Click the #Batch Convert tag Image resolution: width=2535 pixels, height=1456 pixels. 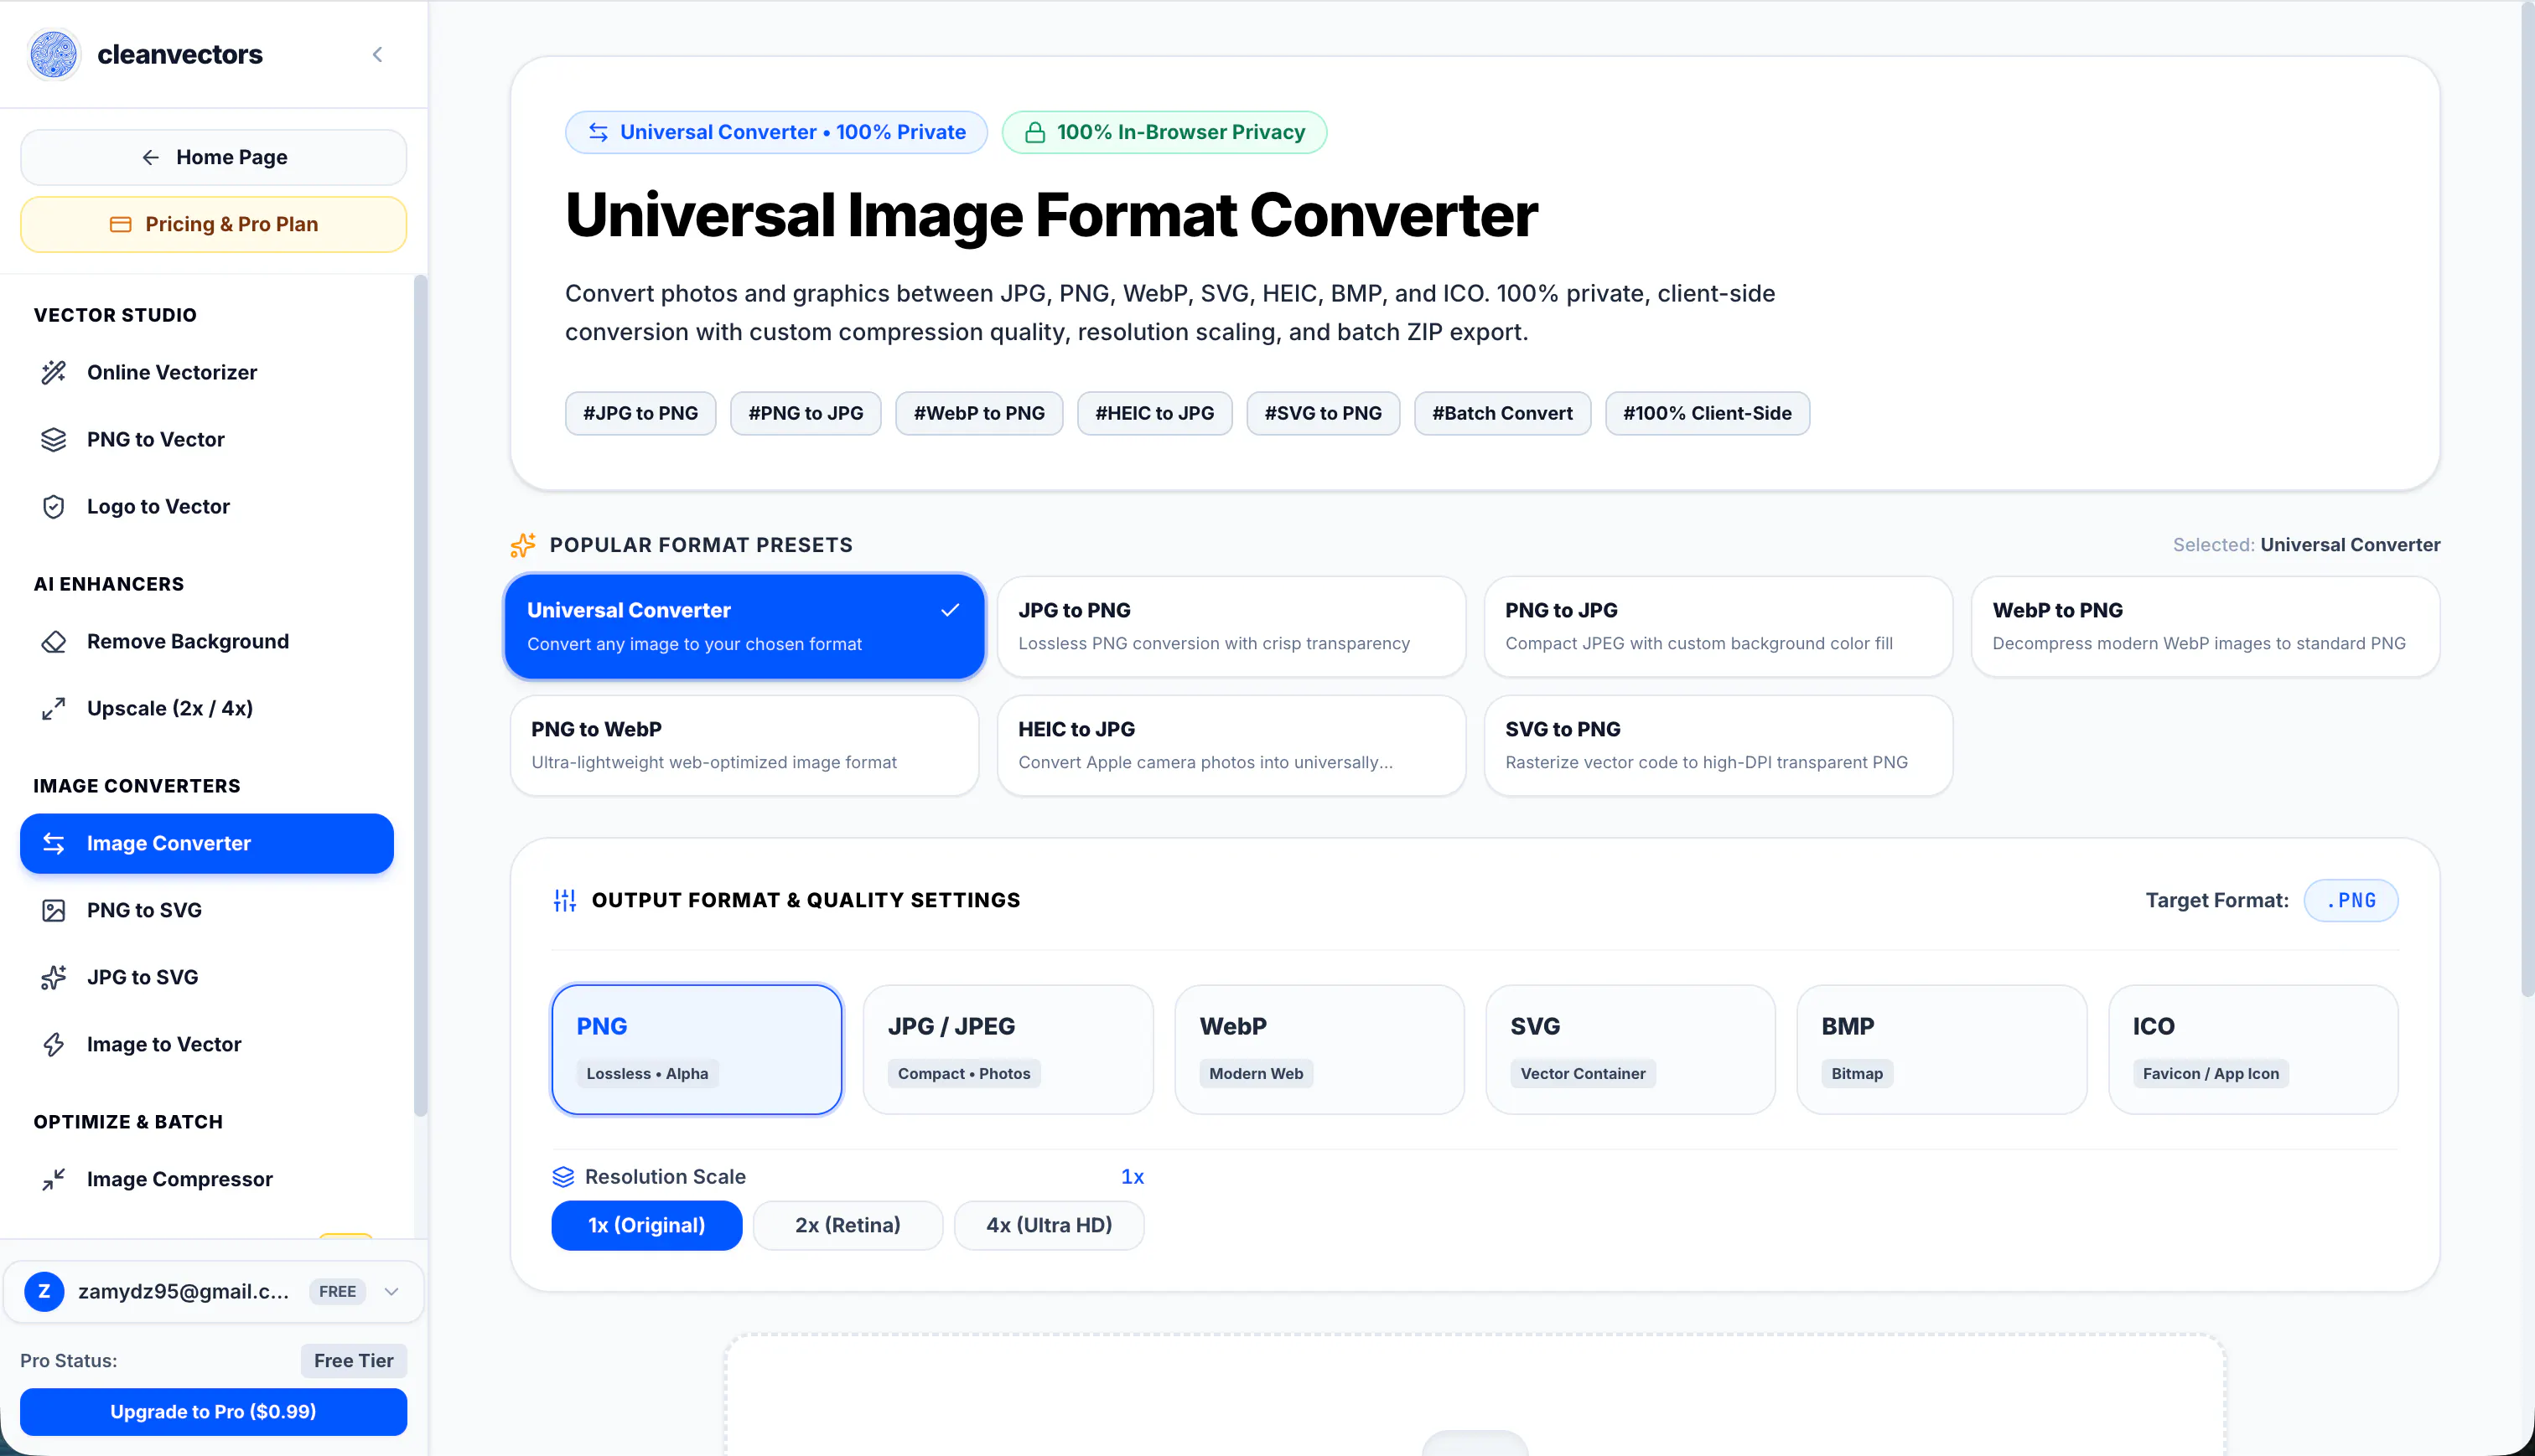coord(1501,413)
